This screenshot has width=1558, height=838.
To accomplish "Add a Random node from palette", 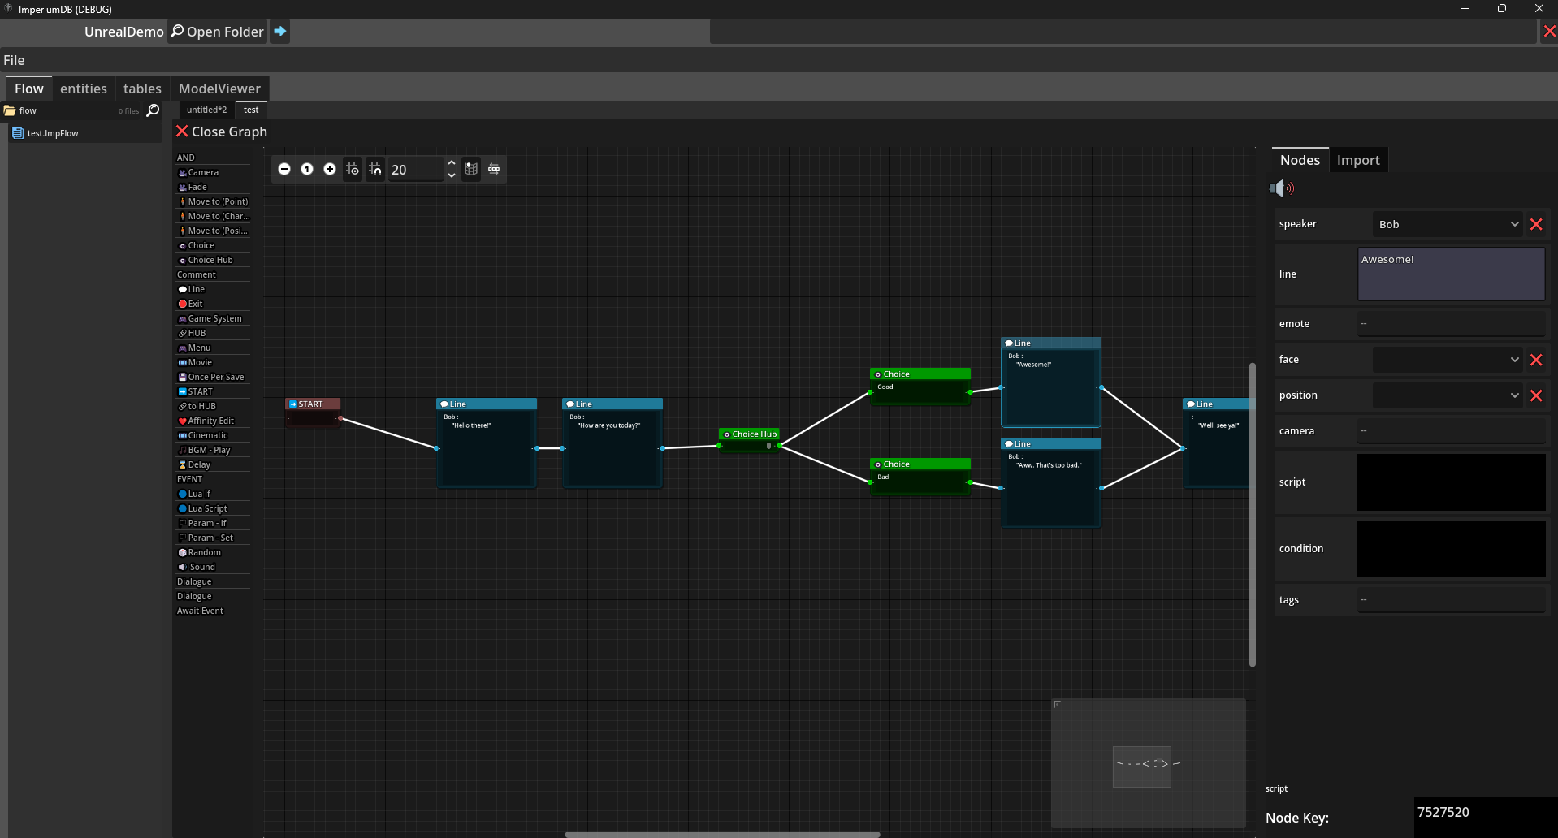I will [213, 552].
